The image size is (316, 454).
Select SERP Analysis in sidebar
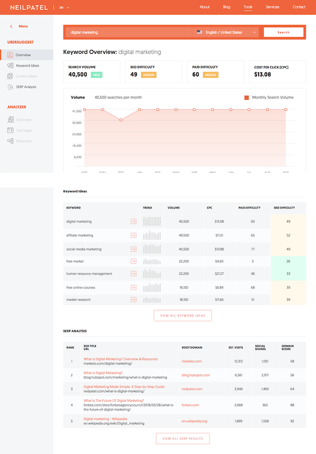[26, 87]
